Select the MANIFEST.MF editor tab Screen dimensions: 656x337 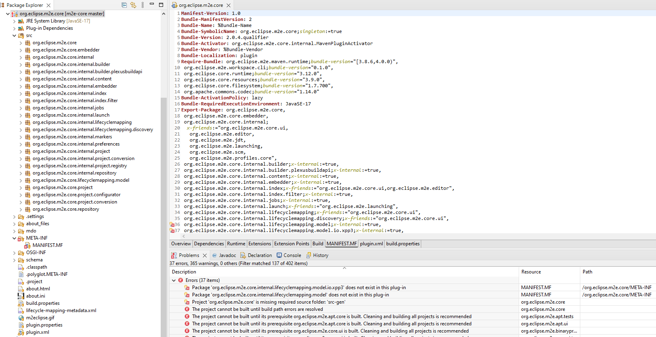[341, 244]
